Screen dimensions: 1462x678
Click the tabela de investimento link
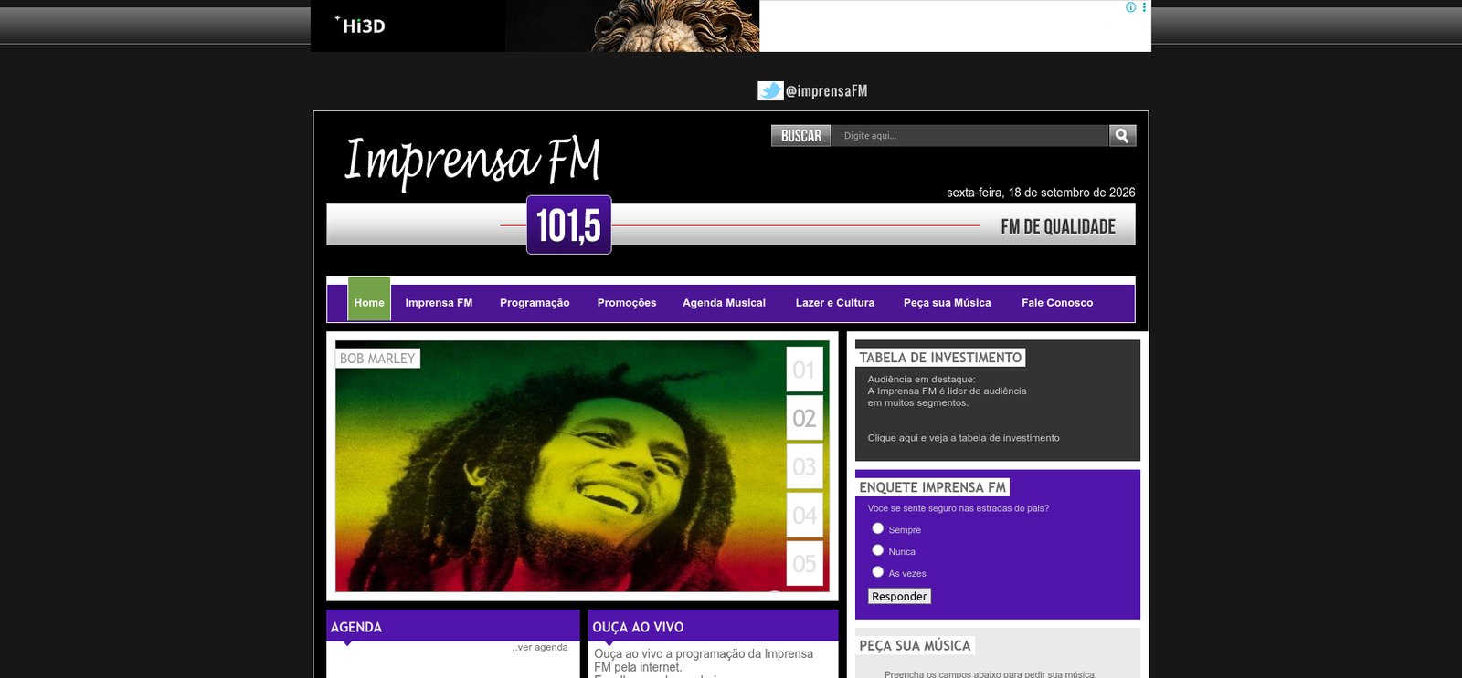point(963,438)
